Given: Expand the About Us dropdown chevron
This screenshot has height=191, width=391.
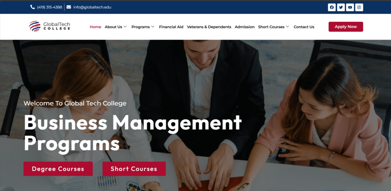Looking at the screenshot, I should 125,27.
